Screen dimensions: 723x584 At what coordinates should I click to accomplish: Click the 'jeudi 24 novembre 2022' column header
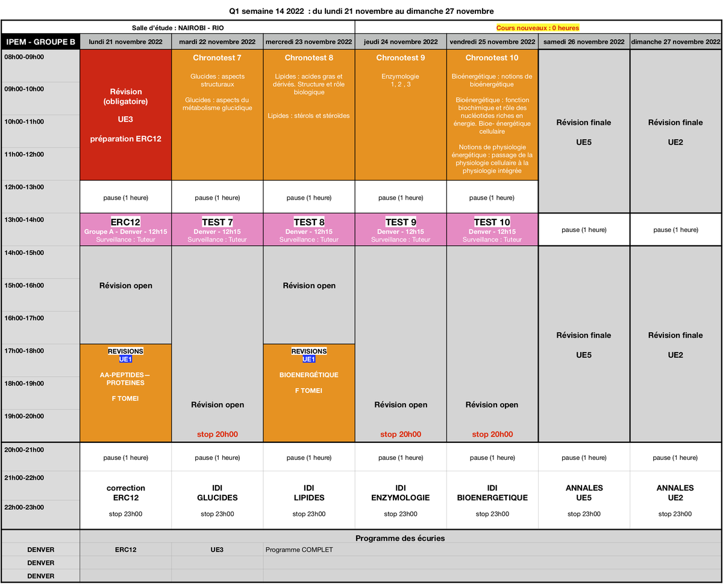click(x=401, y=42)
